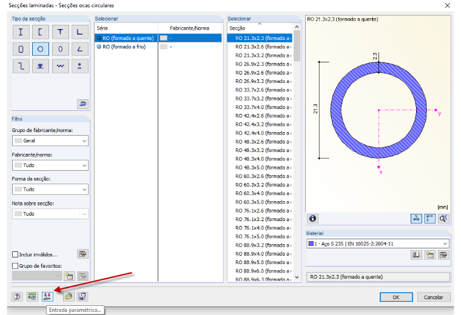
Task: Select the T-section type icon
Action: pos(60,32)
